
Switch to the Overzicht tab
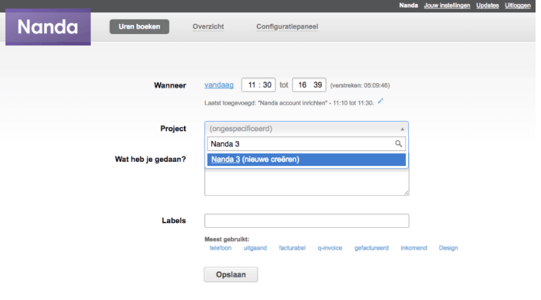pyautogui.click(x=208, y=27)
